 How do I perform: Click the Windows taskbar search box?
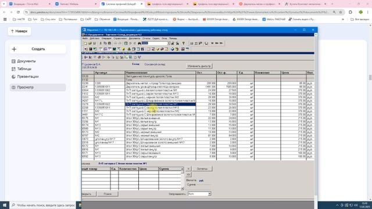pyautogui.click(x=43, y=205)
